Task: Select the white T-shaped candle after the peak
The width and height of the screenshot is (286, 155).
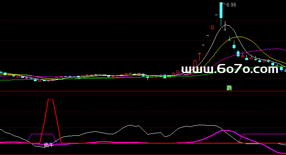Action: (225, 26)
